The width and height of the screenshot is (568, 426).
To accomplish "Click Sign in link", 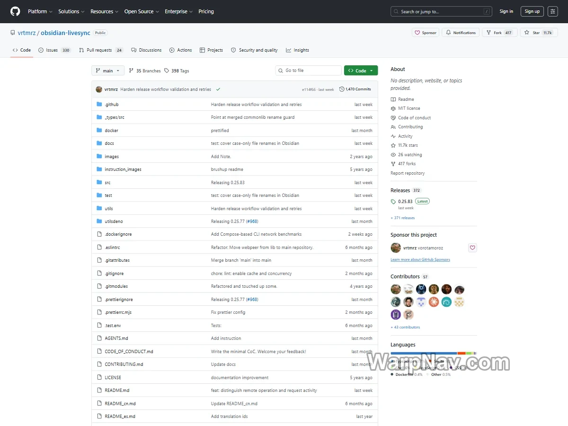I will coord(506,11).
